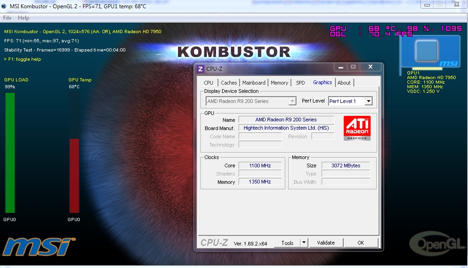Click the Validate button
The width and height of the screenshot is (468, 268).
(326, 243)
